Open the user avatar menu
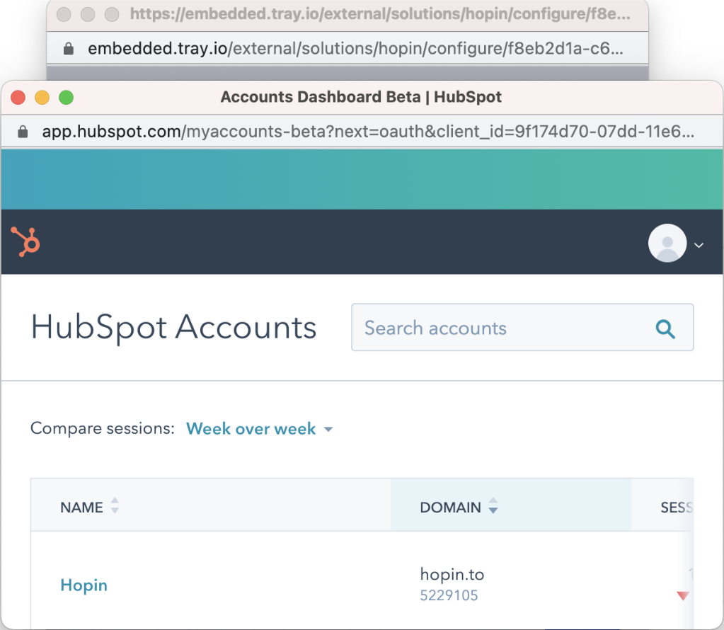This screenshot has height=630, width=724. (667, 243)
